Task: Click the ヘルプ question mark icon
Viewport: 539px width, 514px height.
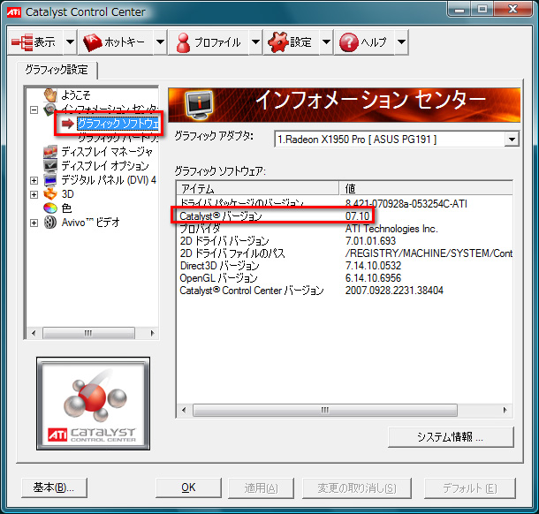Action: click(x=348, y=42)
